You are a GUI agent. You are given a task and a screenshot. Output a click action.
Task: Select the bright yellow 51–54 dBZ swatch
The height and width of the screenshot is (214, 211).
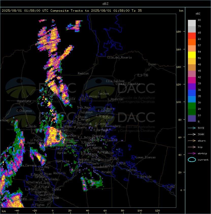(192, 55)
